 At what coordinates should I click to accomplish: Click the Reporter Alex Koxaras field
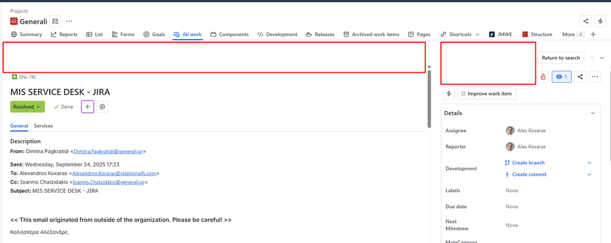pos(525,147)
